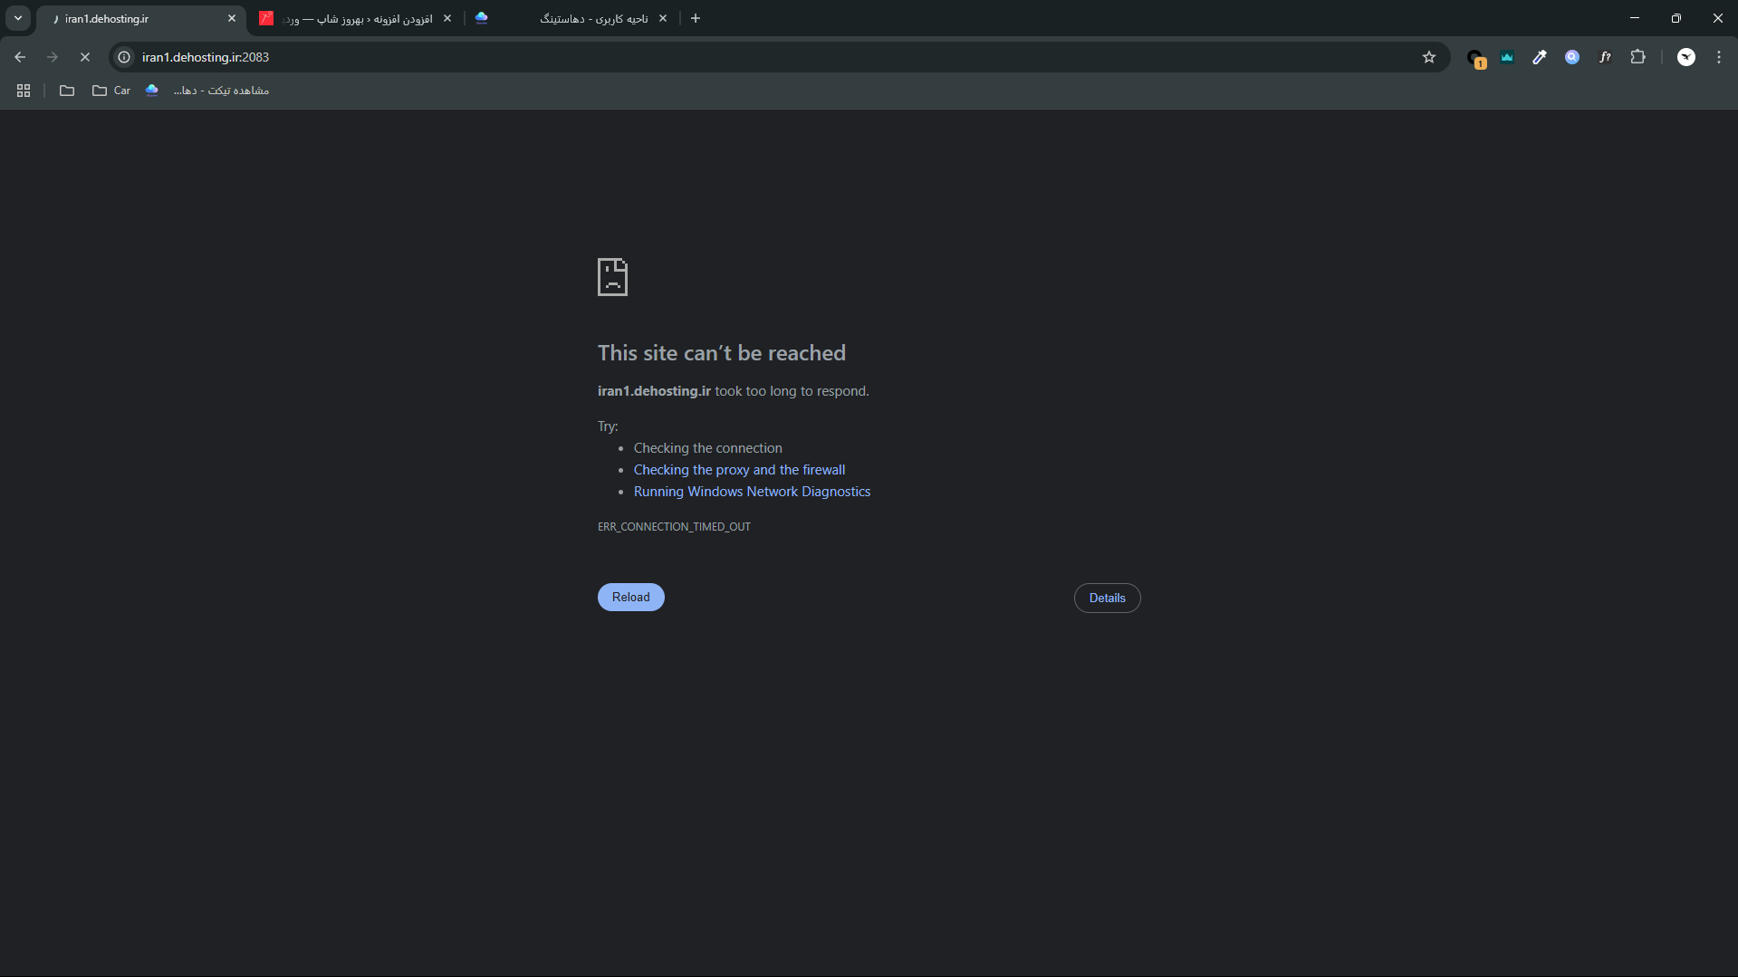Go back using the browser back arrow
The height and width of the screenshot is (977, 1738).
click(x=20, y=57)
